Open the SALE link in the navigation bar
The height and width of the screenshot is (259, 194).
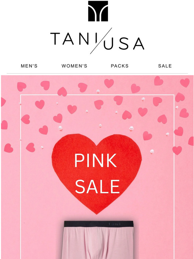tap(165, 66)
